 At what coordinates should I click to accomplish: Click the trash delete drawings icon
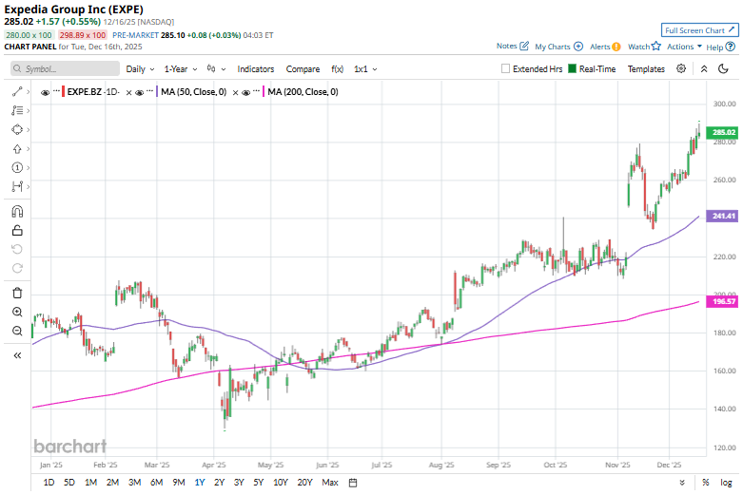click(17, 293)
